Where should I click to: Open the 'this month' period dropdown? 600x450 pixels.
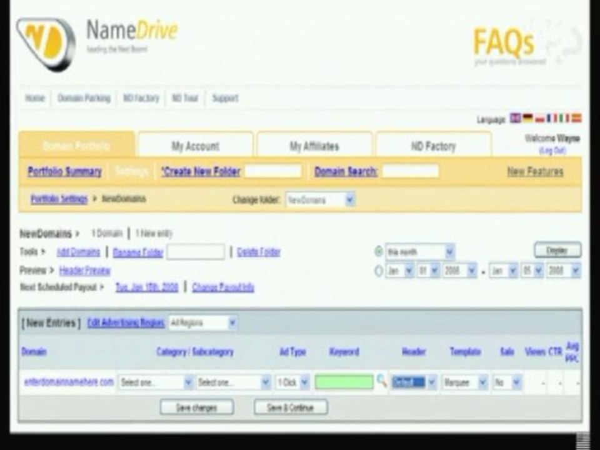(420, 252)
